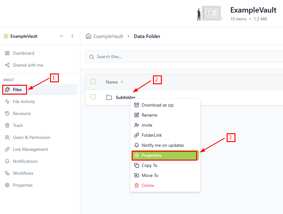The image size is (283, 214).
Task: Click the Workflows icon in sidebar
Action: pyautogui.click(x=7, y=173)
